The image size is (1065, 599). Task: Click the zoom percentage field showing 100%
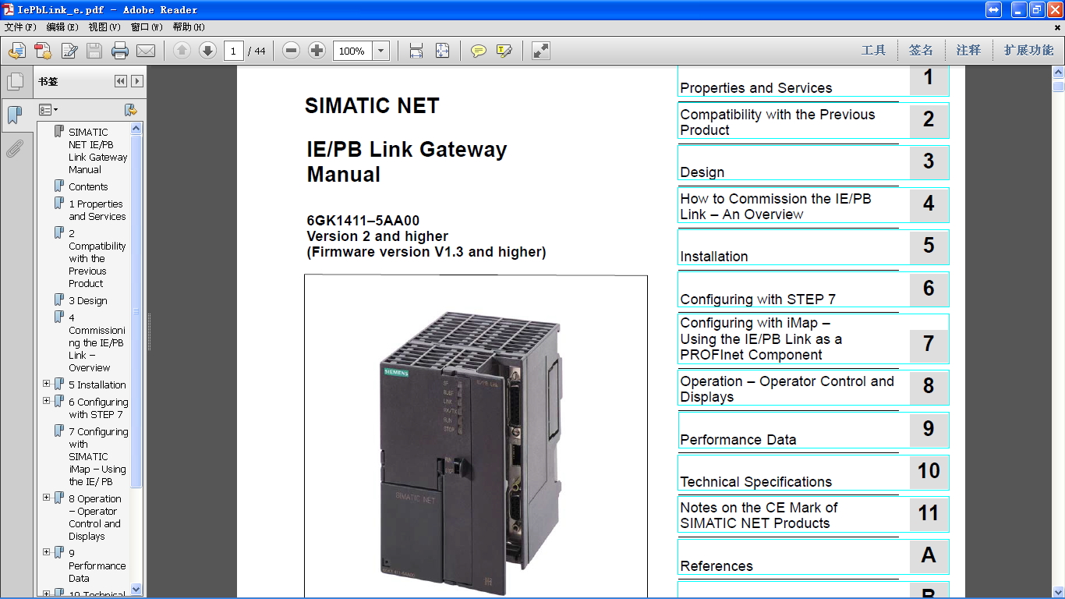tap(353, 51)
